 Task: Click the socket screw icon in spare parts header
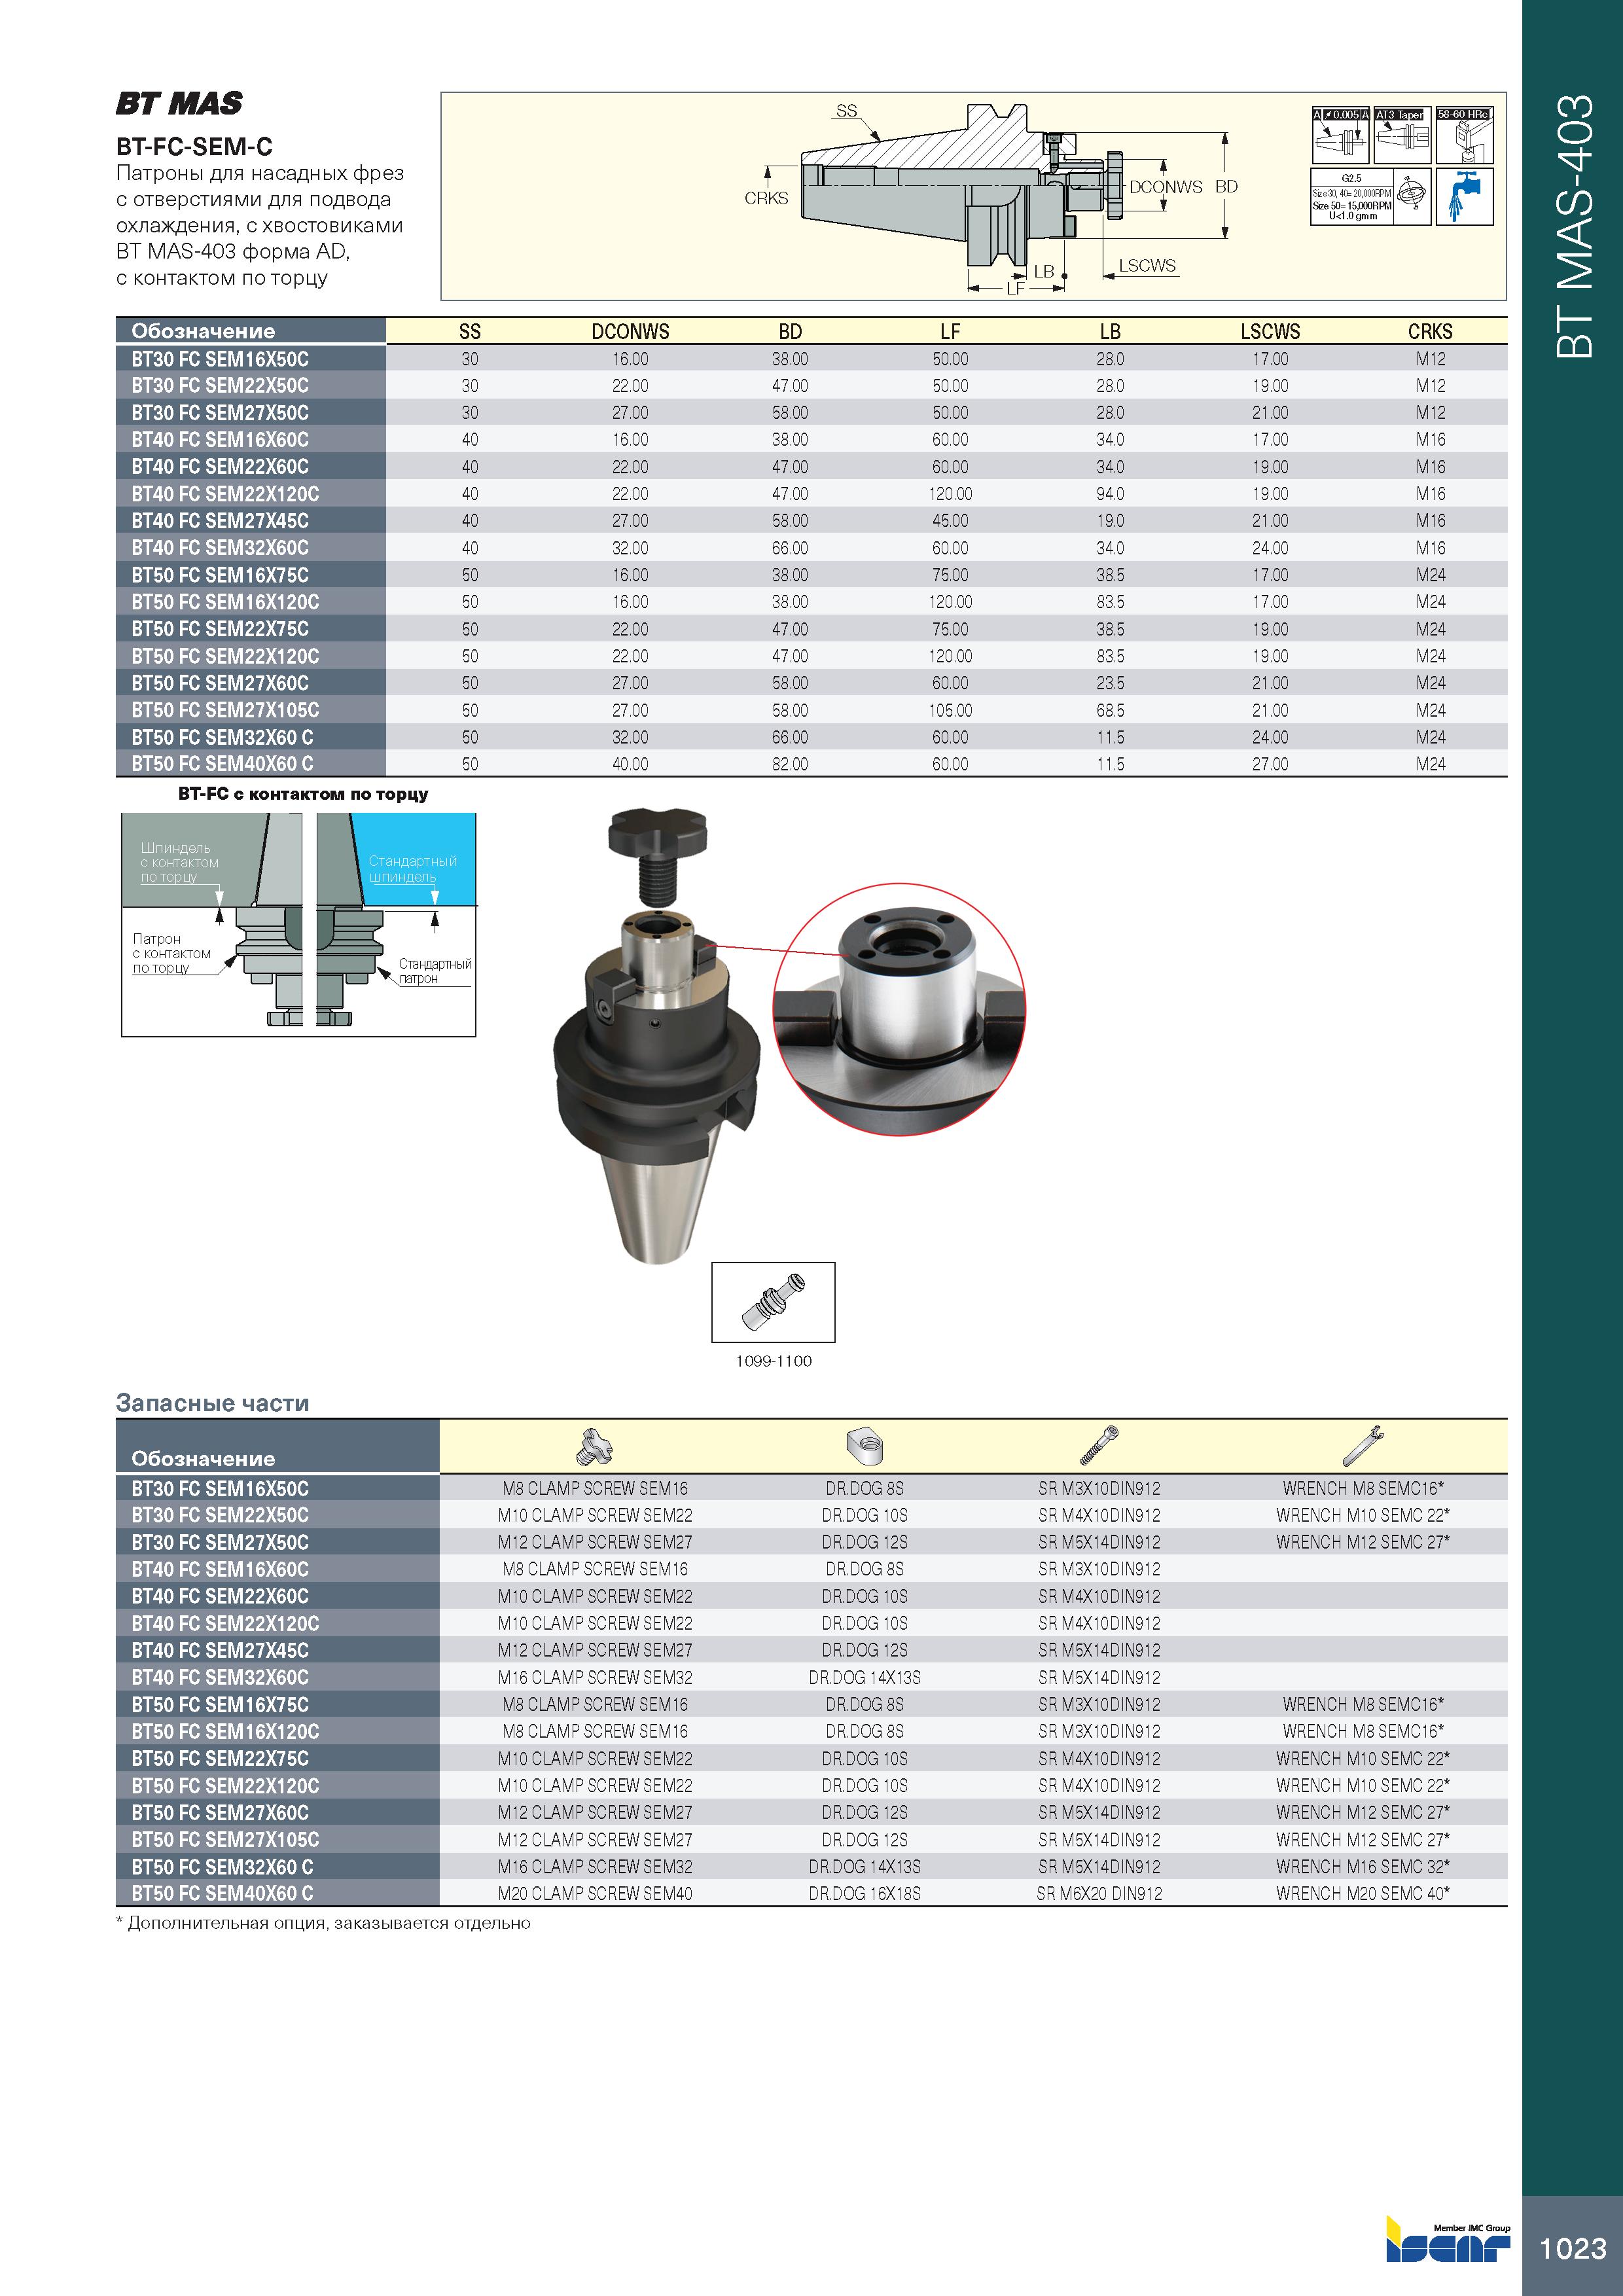[1099, 1446]
